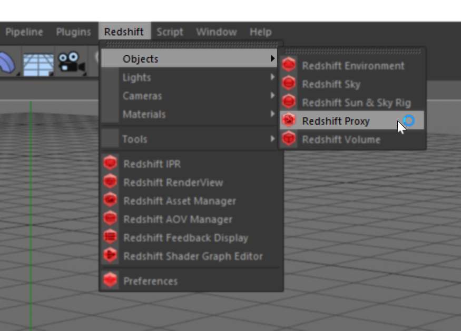The image size is (461, 331).
Task: Click the Redshift Asset Manager icon
Action: (110, 200)
